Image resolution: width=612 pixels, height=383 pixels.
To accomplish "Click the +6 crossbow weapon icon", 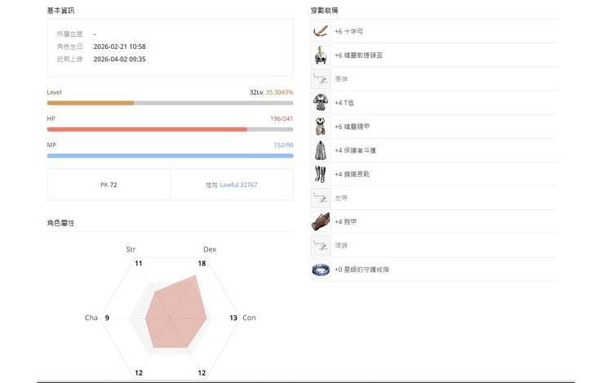I will (321, 32).
